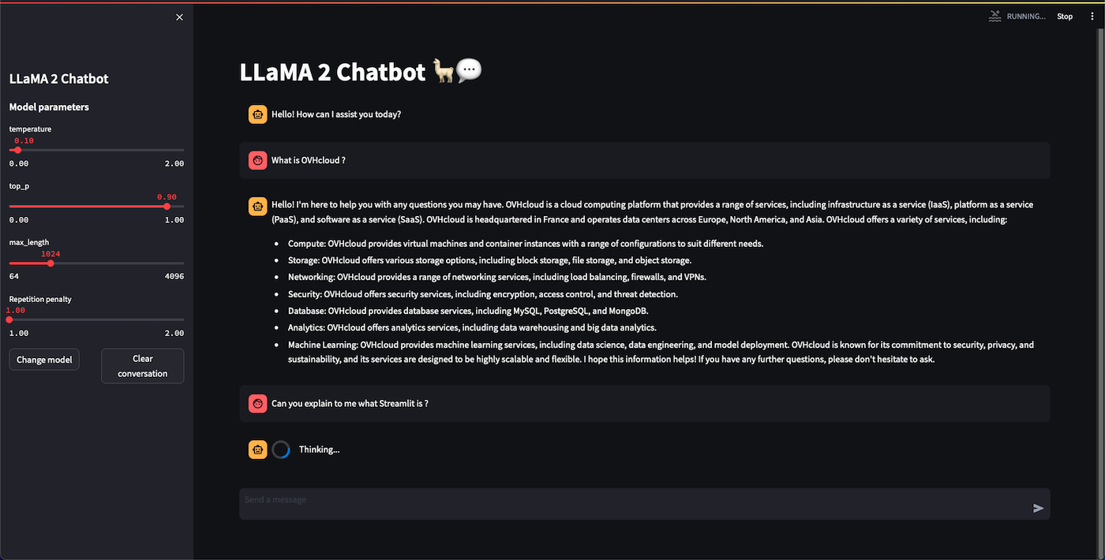Collapse the sidebar with the X icon
This screenshot has width=1105, height=560.
coord(179,17)
